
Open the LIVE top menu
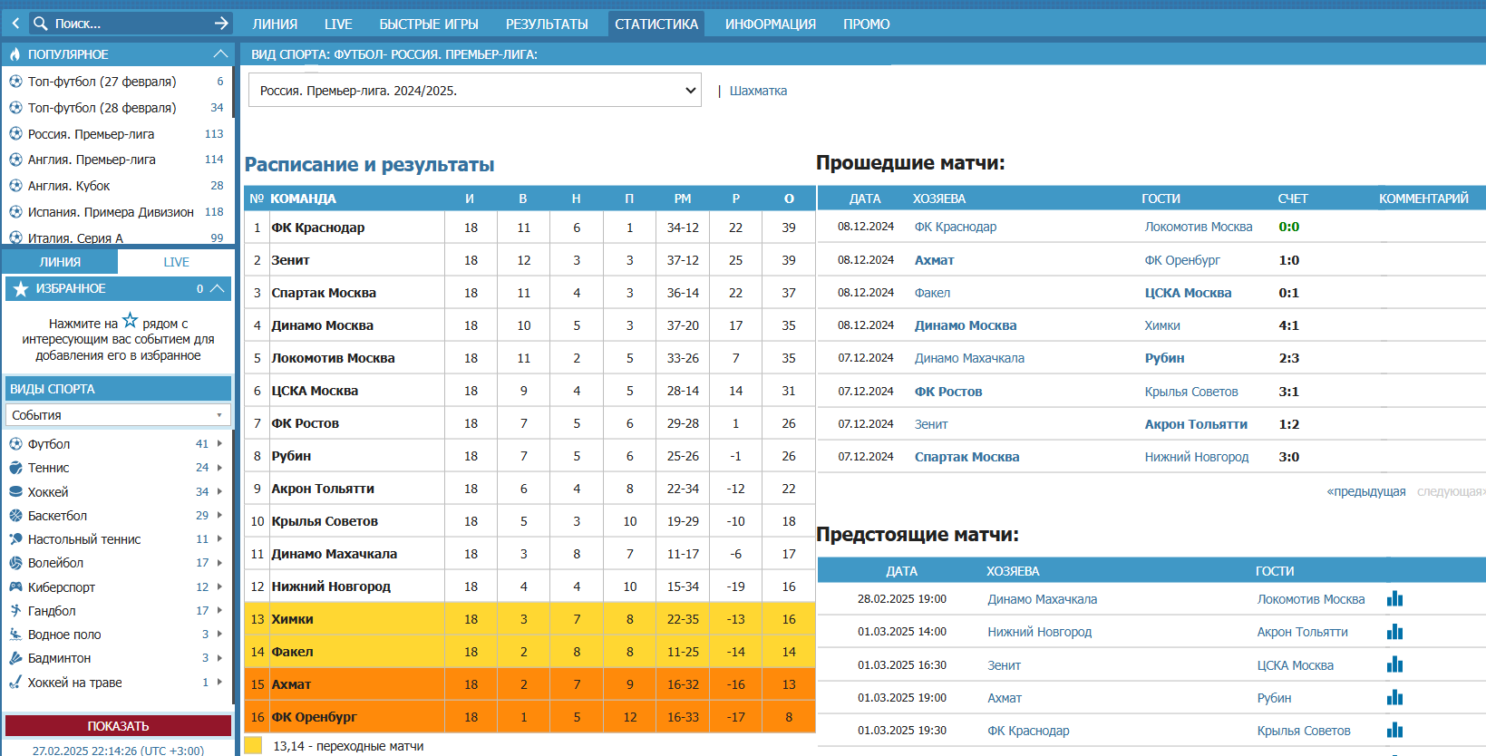(338, 24)
